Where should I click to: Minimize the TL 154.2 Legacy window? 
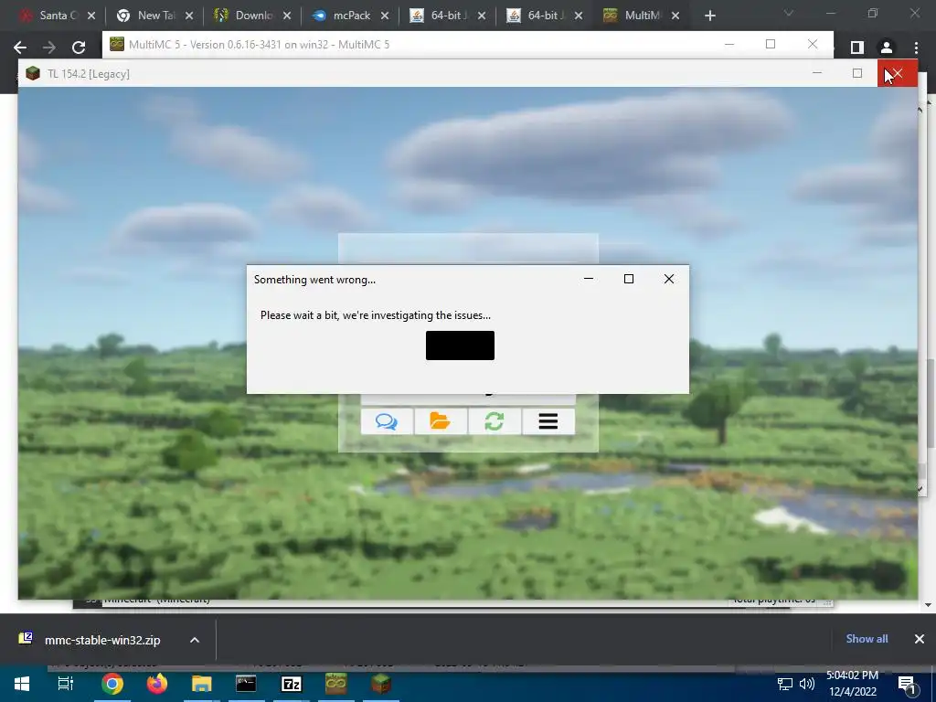click(817, 73)
